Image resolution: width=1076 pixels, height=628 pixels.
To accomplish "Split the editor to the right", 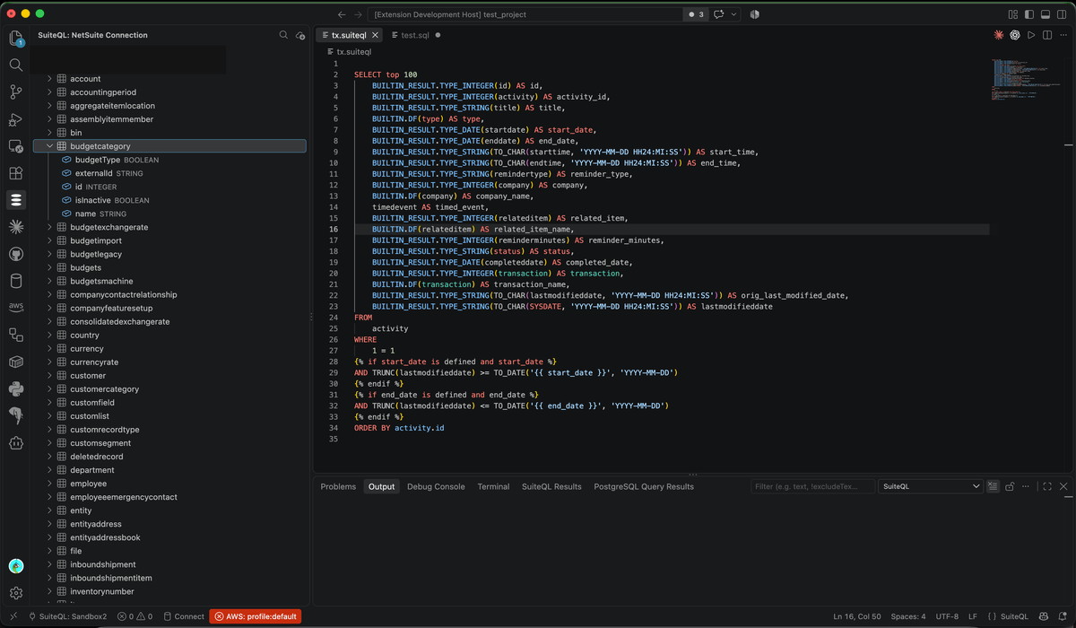I will pos(1047,35).
